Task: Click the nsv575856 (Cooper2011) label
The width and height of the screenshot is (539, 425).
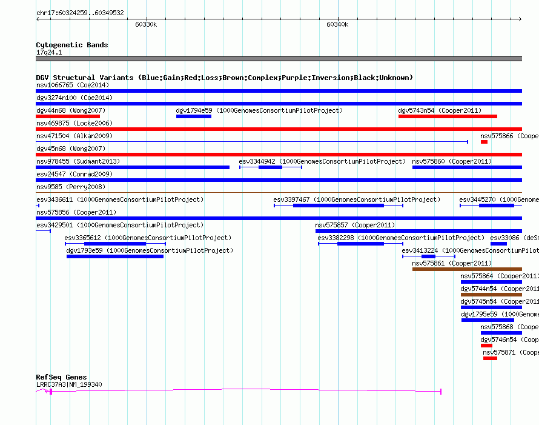Action: [x=76, y=212]
